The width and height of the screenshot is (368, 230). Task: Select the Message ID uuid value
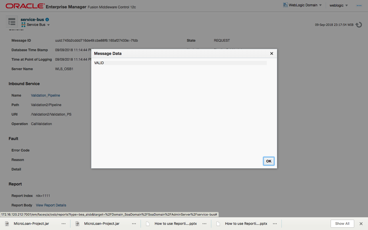pyautogui.click(x=96, y=41)
